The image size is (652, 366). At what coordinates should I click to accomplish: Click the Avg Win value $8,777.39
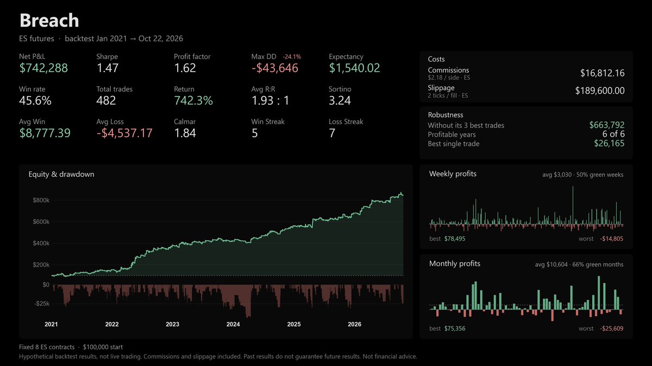(x=45, y=133)
